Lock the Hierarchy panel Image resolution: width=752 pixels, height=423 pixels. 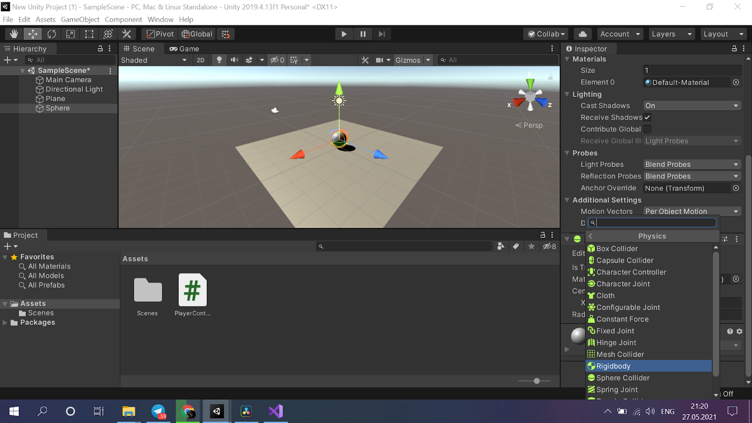pos(100,48)
